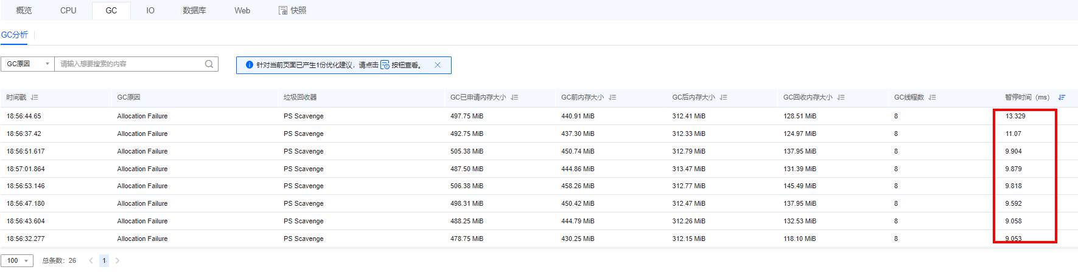
Task: Open the 100 page size dropdown
Action: click(17, 260)
